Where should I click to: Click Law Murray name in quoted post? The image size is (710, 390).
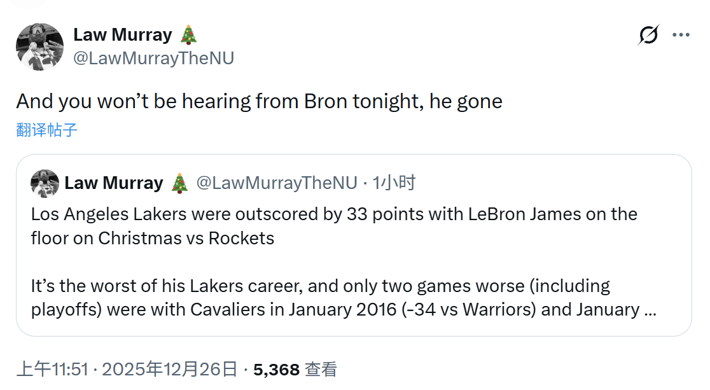coord(114,183)
